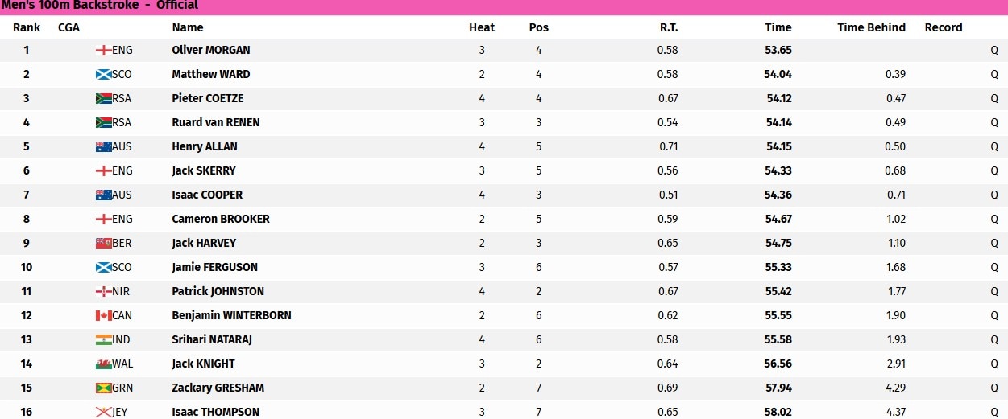This screenshot has height=419, width=1008.
Task: Click the R.T. column header
Action: pyautogui.click(x=669, y=27)
